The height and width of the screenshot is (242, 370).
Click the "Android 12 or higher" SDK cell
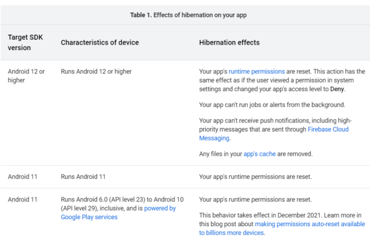[26, 76]
